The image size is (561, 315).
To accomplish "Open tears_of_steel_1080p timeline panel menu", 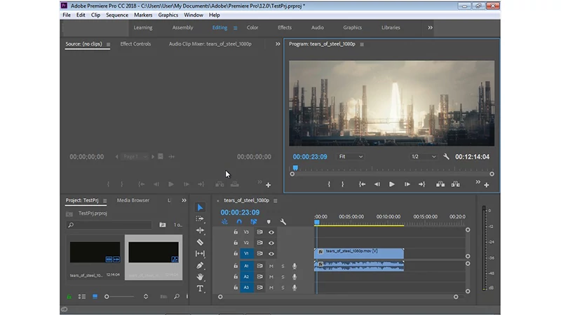I will (275, 201).
